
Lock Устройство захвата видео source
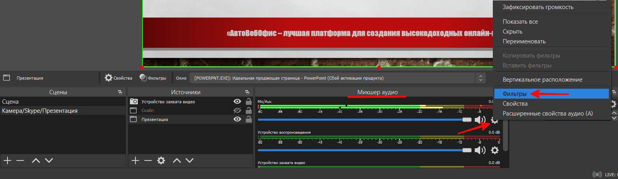click(x=248, y=101)
